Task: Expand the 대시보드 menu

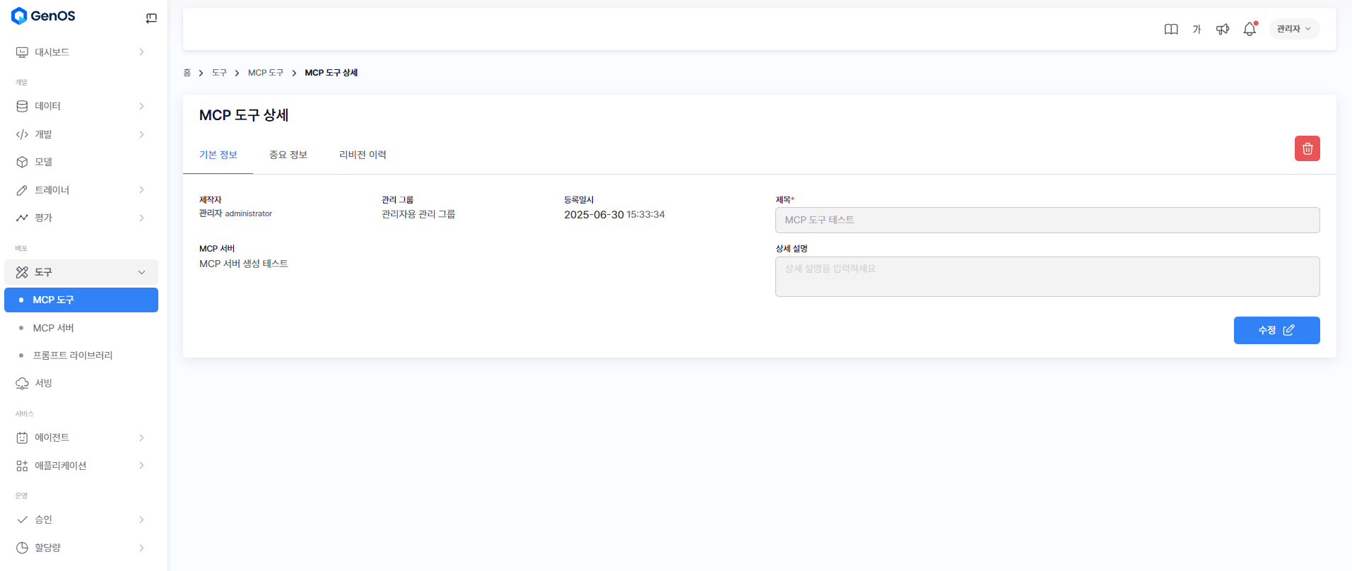Action: pyautogui.click(x=81, y=52)
